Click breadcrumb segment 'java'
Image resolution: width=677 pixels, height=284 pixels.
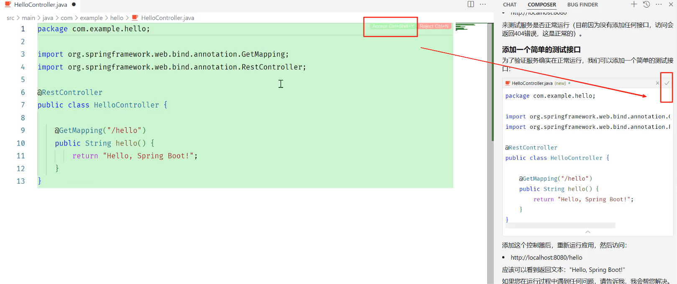[48, 18]
